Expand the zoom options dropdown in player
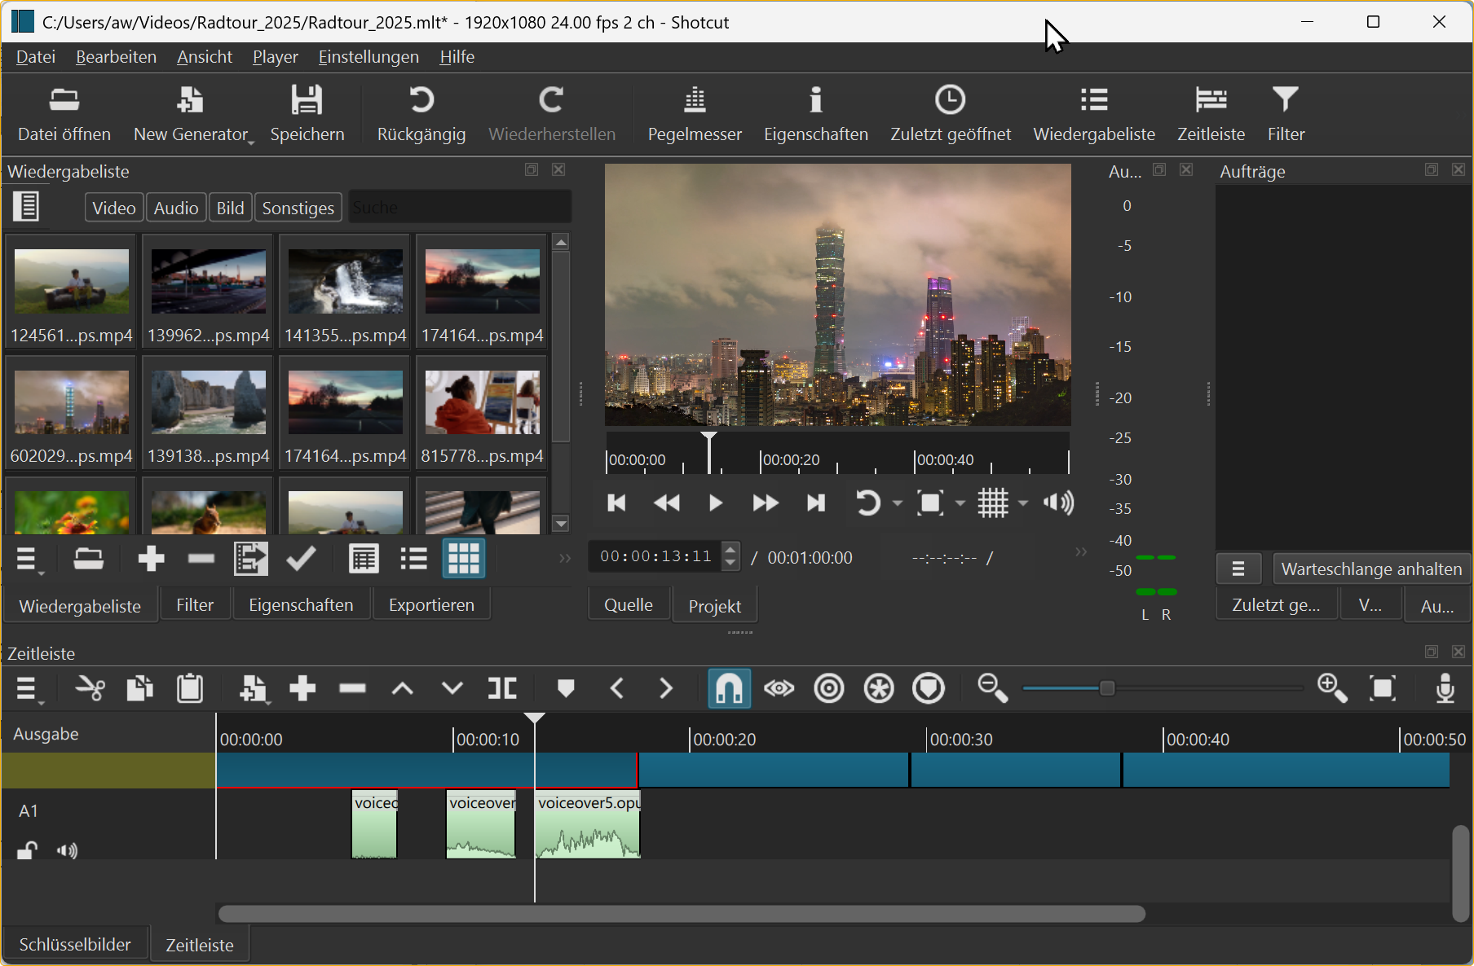This screenshot has height=966, width=1474. tap(960, 503)
